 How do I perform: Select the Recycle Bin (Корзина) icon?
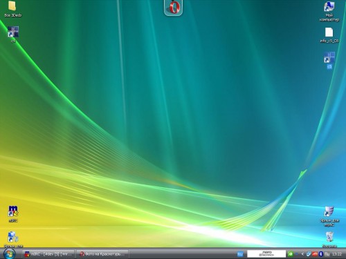[x=329, y=237]
